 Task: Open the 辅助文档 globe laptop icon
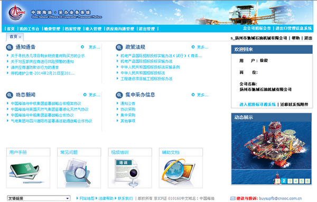[x=178, y=171]
